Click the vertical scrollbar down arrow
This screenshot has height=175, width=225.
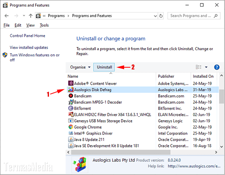222,147
